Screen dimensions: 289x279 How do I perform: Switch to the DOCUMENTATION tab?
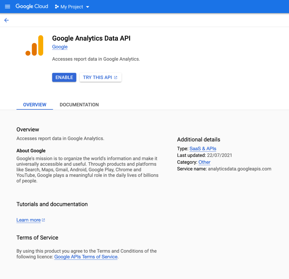pos(79,105)
